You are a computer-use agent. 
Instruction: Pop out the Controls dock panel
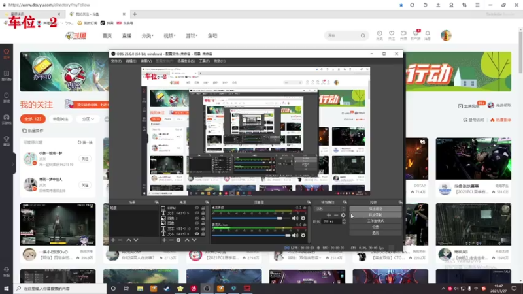[x=400, y=202]
